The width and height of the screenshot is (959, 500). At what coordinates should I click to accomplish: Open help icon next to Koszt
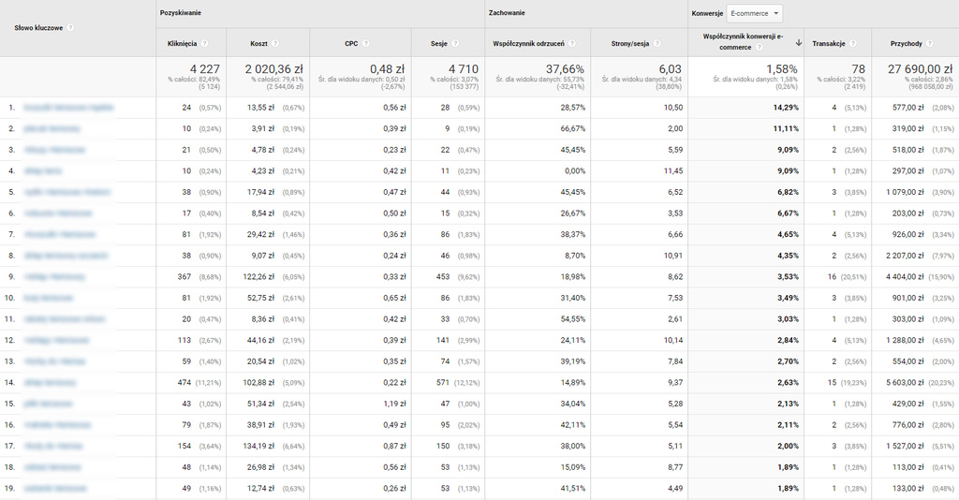point(275,43)
